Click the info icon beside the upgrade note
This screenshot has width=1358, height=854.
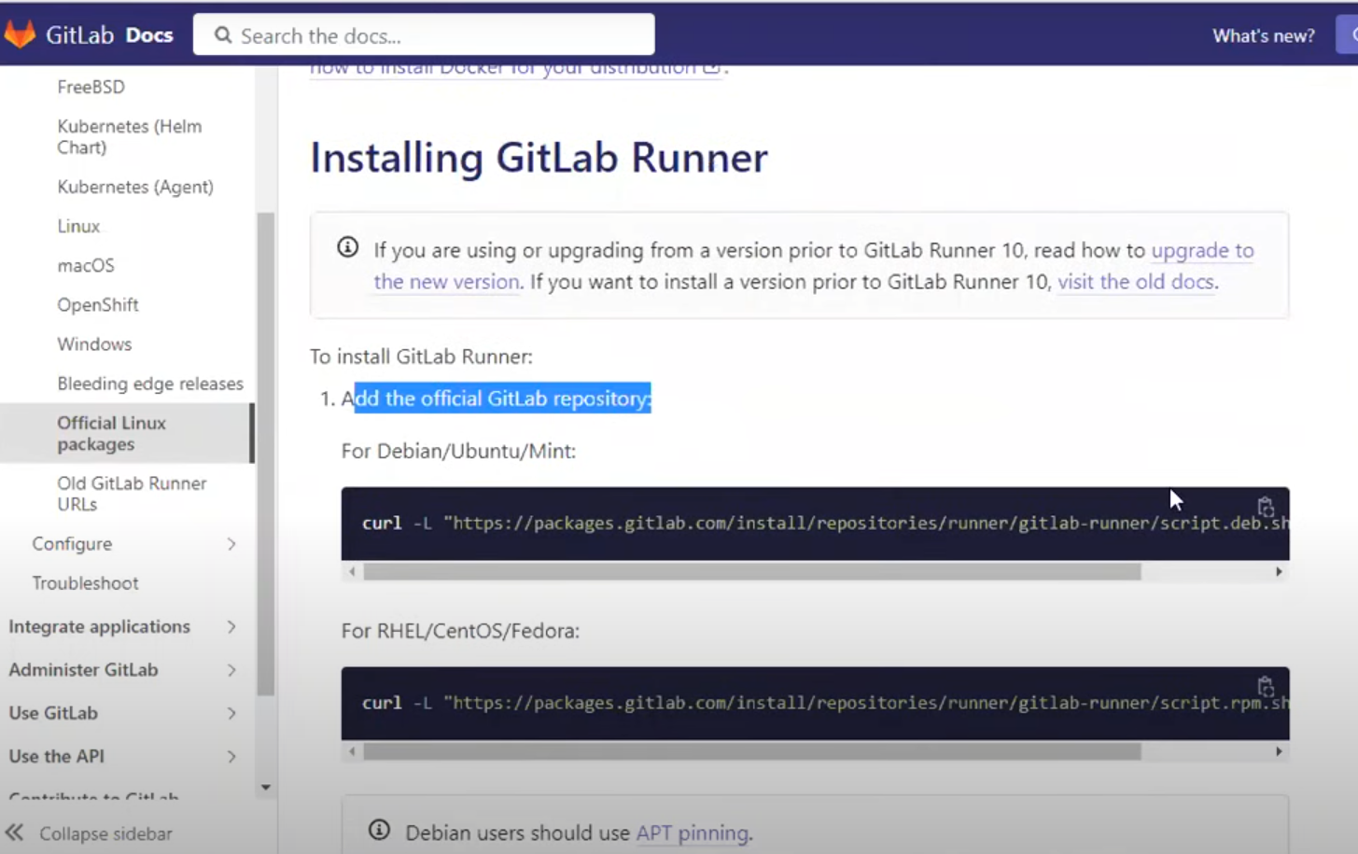(x=347, y=247)
